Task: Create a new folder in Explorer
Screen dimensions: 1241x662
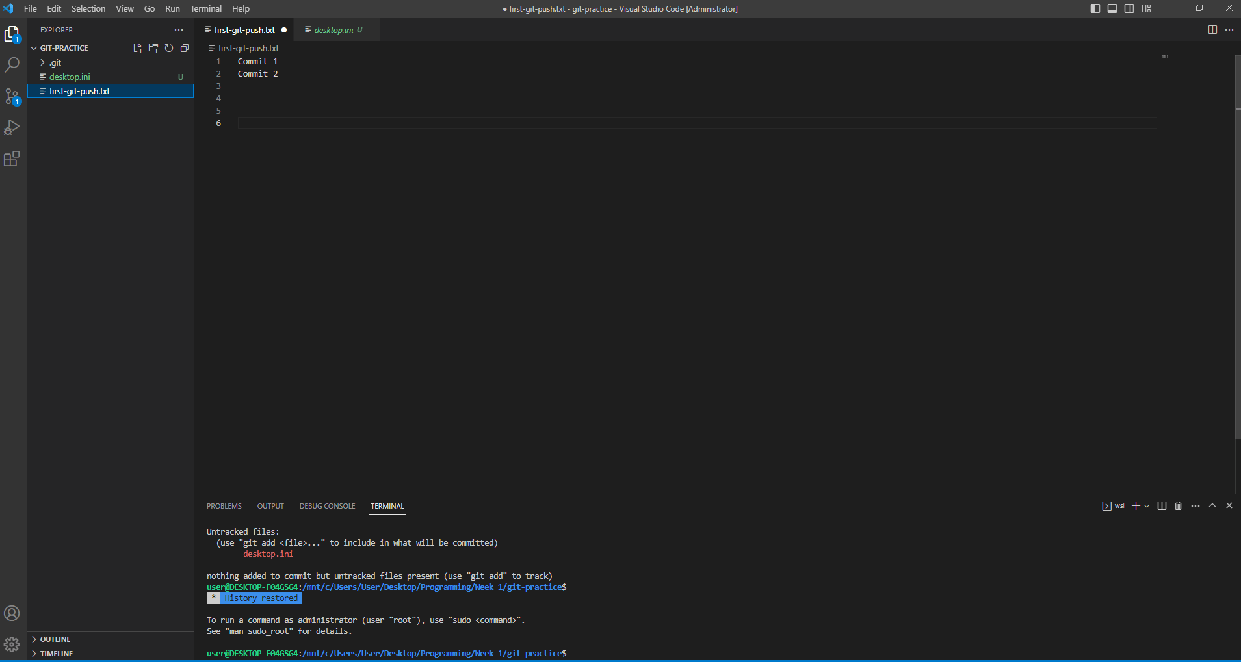Action: [x=153, y=47]
